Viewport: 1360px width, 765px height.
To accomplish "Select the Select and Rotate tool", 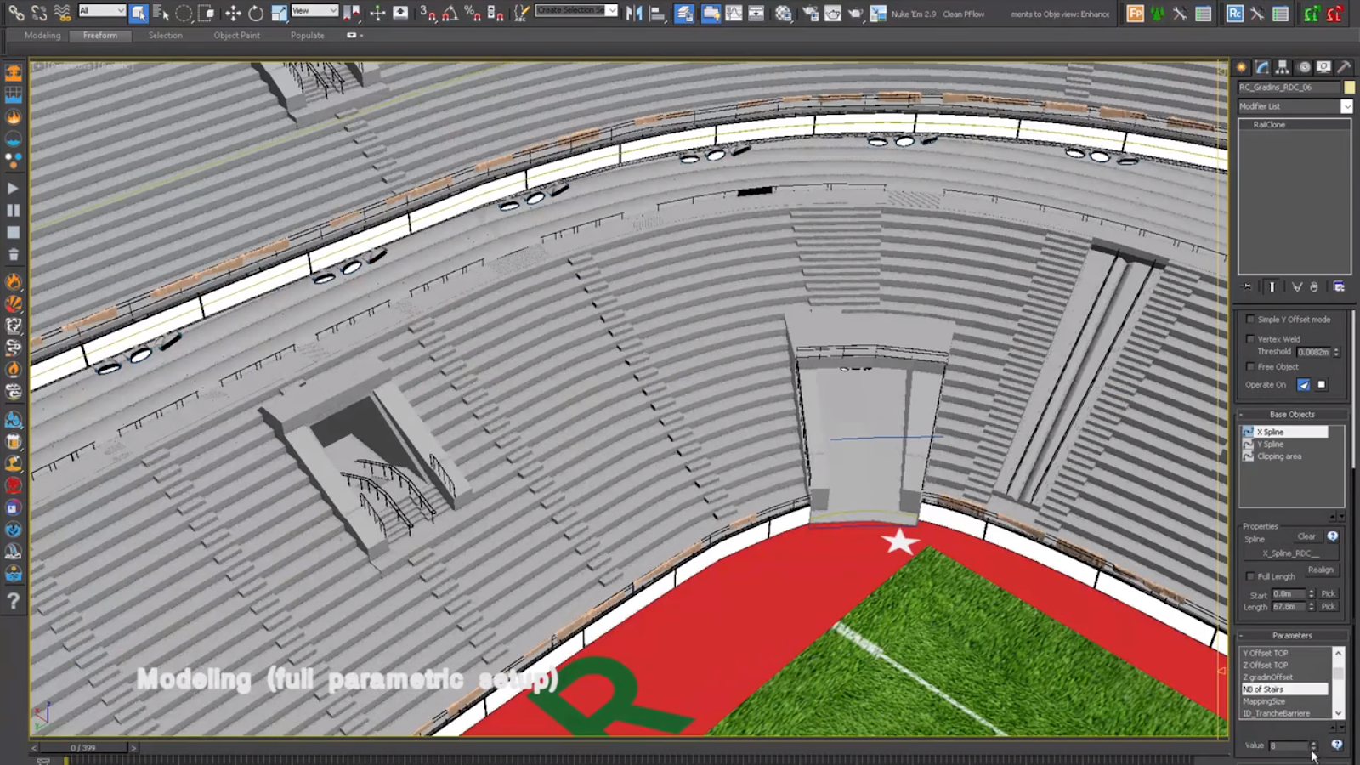I will click(x=257, y=13).
